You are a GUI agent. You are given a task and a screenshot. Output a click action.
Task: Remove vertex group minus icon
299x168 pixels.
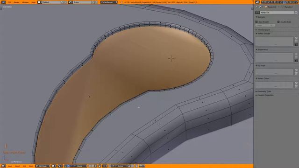click(x=296, y=41)
